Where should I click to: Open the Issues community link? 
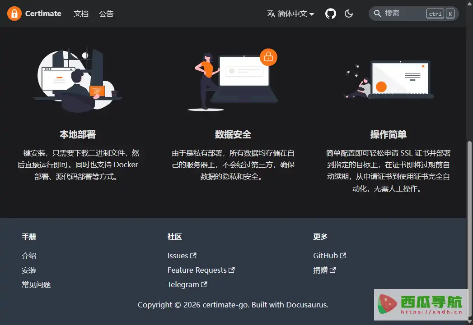[x=182, y=256]
